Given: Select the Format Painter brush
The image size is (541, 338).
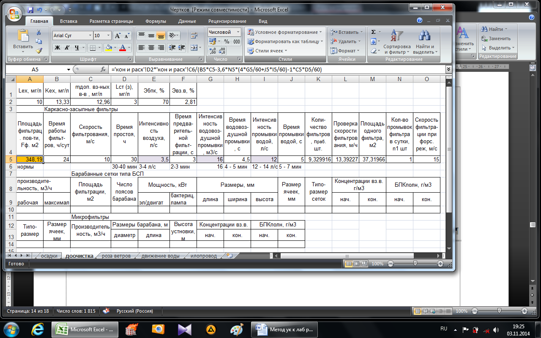Looking at the screenshot, I should 39,50.
